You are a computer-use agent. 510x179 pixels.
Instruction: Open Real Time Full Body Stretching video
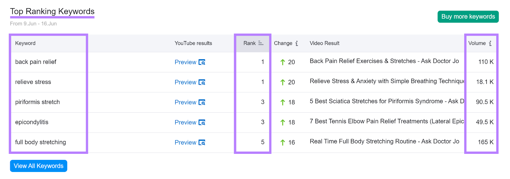coord(384,141)
